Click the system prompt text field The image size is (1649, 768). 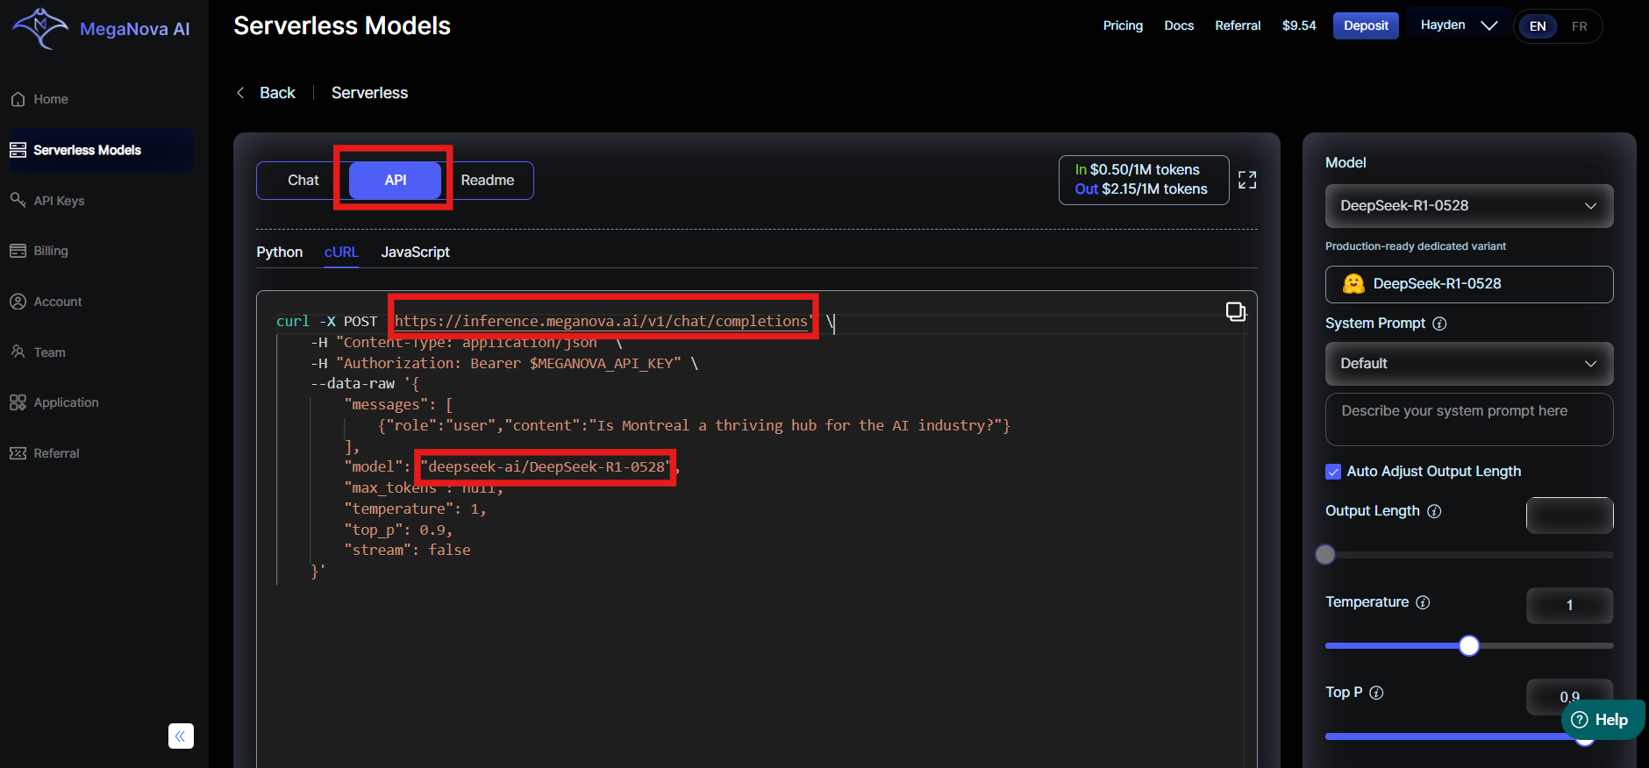click(1468, 419)
